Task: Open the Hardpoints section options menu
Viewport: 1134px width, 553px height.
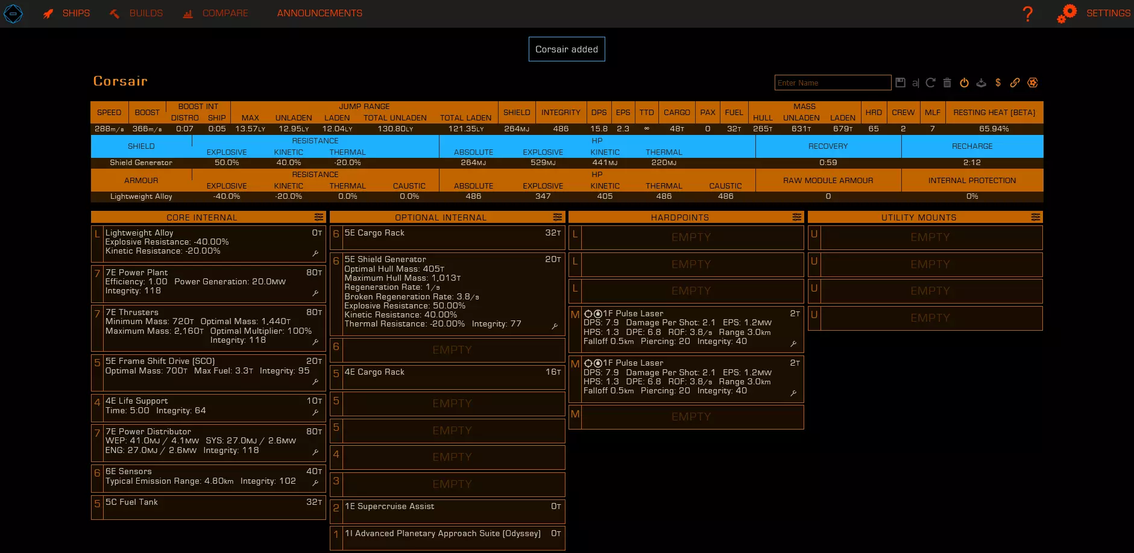Action: (x=797, y=217)
